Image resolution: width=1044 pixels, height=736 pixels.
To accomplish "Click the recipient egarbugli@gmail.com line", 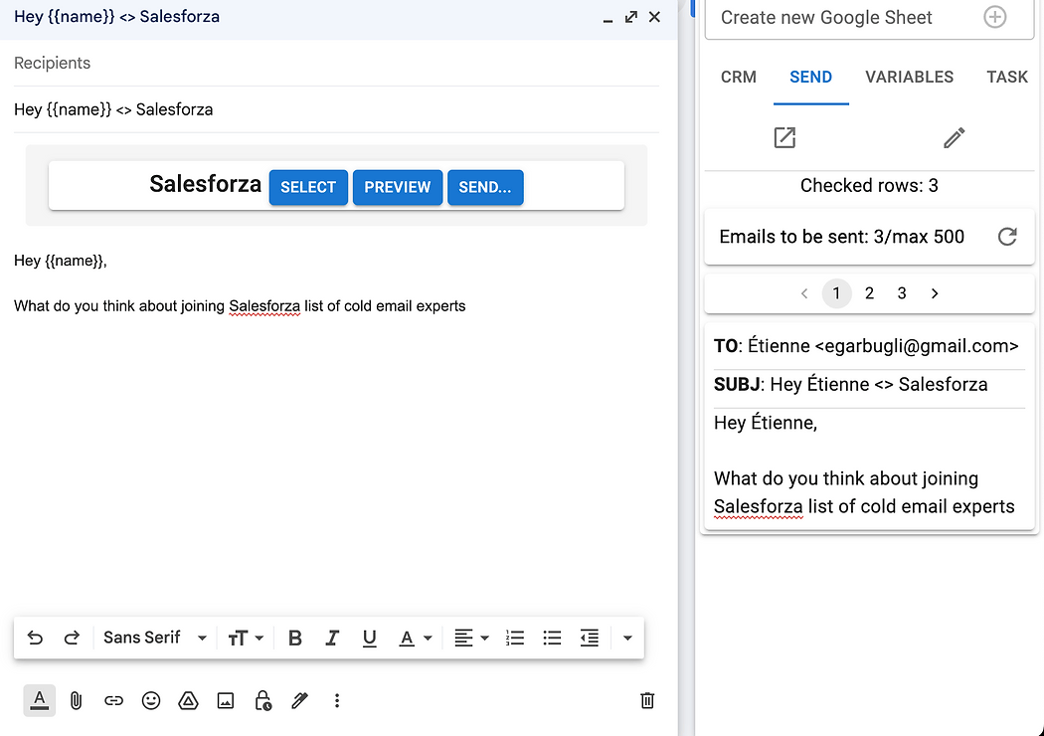I will (x=866, y=346).
